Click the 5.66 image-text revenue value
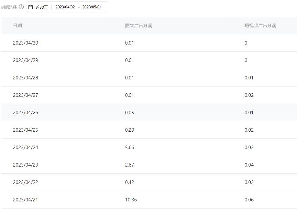 [129, 148]
